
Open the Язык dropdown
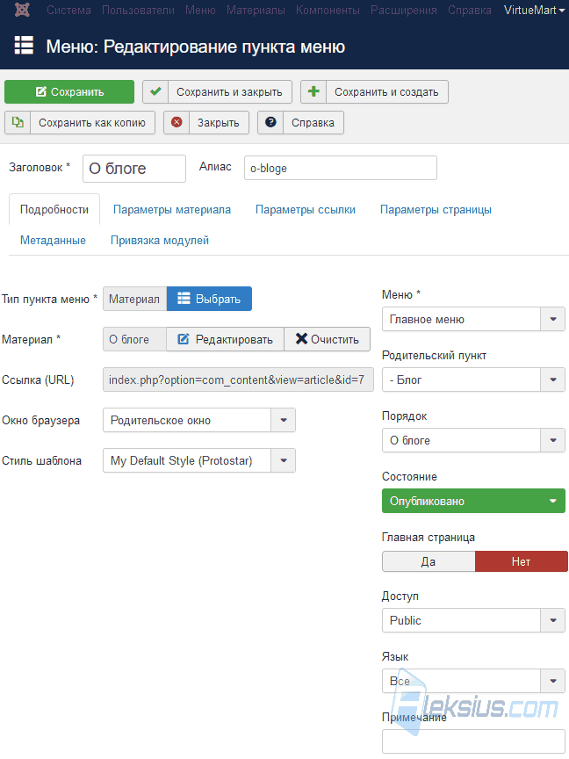pos(473,681)
